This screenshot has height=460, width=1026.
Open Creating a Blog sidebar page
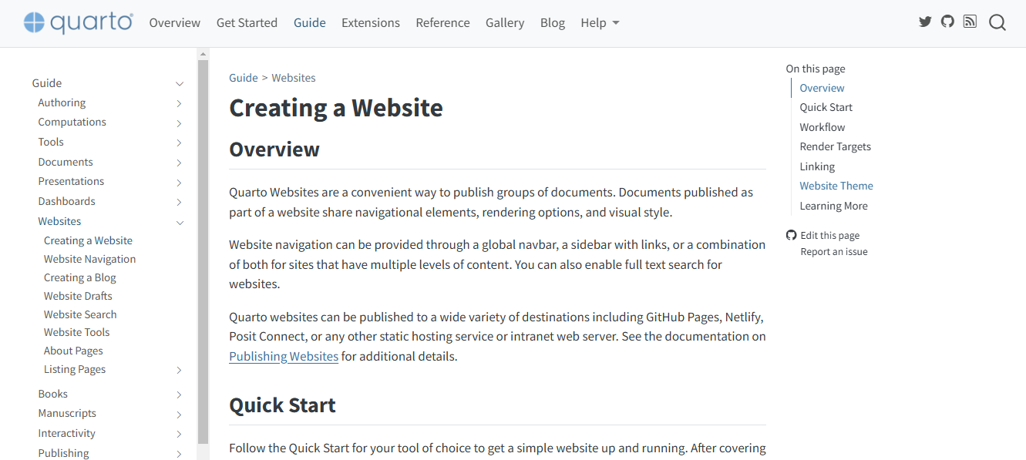pos(80,277)
